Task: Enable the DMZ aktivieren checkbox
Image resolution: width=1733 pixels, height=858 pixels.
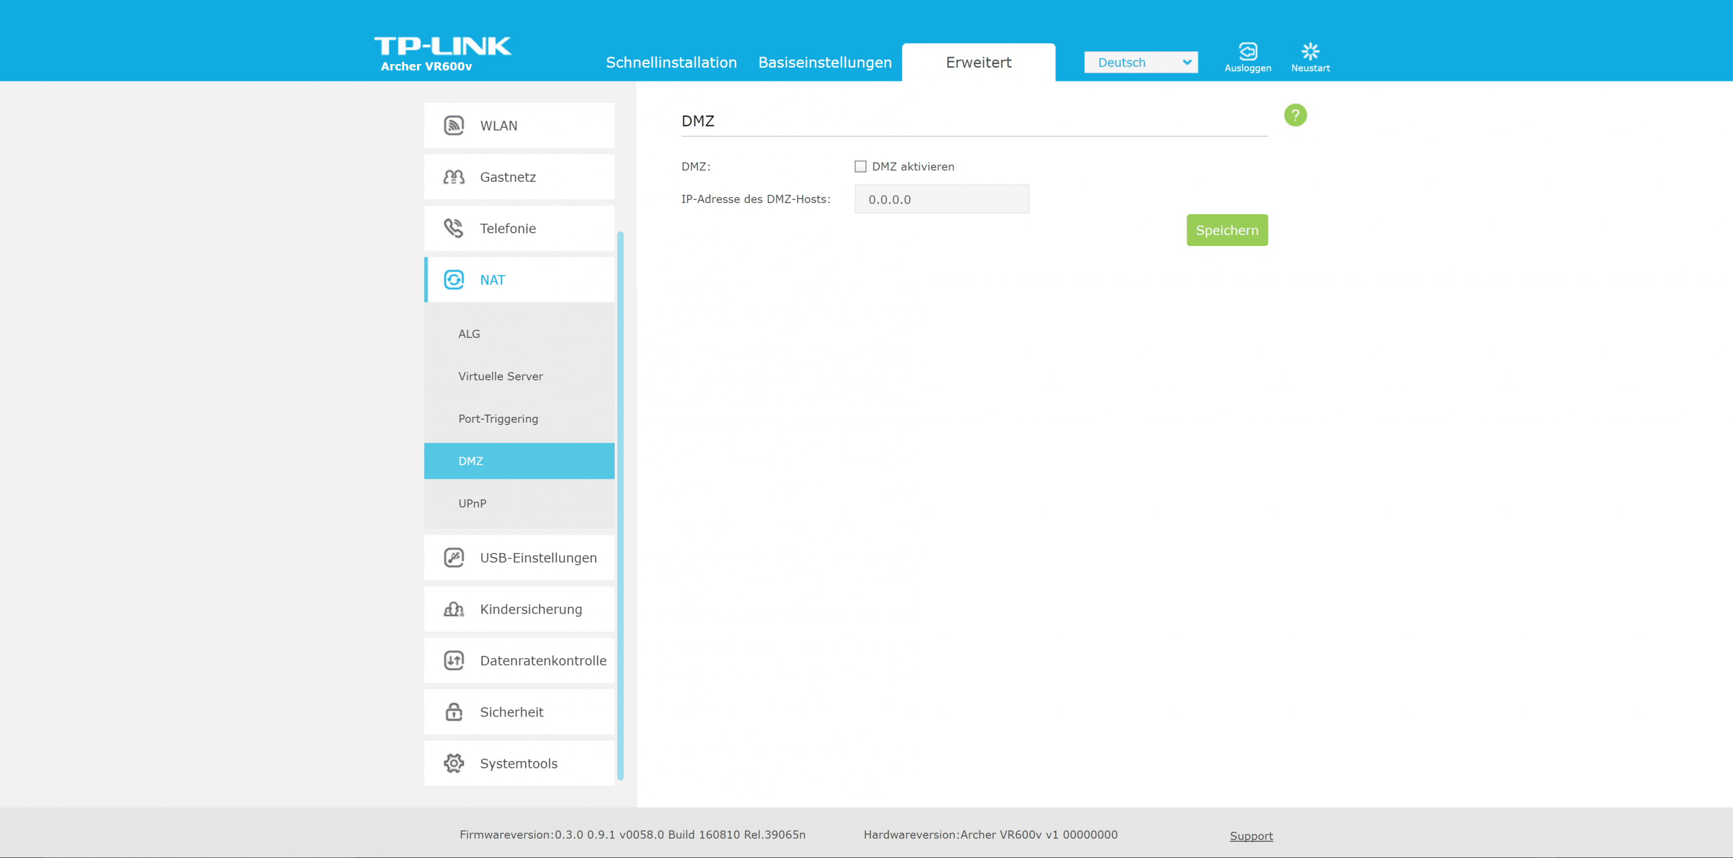Action: (x=861, y=167)
